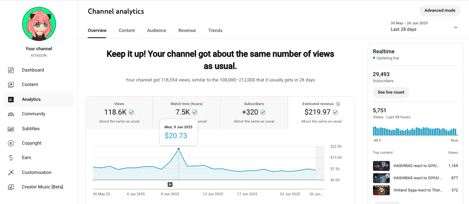This screenshot has width=469, height=204.
Task: Switch to the Content tab
Action: 127,30
